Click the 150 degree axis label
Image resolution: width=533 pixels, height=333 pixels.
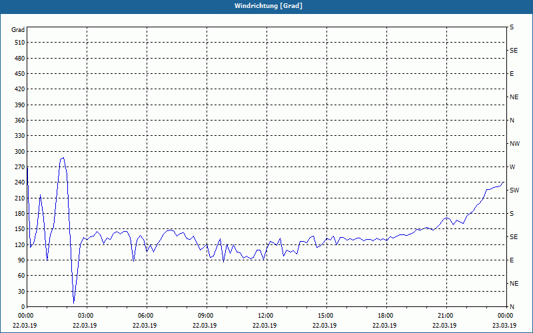(20, 229)
